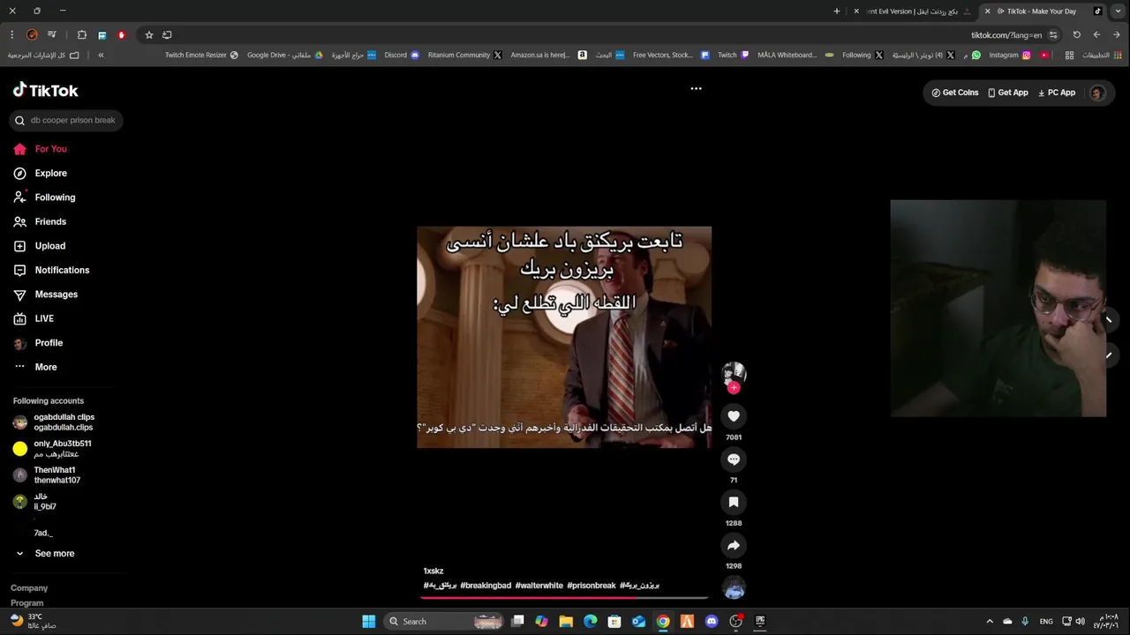The height and width of the screenshot is (635, 1130).
Task: Open File Explorer from taskbar
Action: tap(566, 622)
